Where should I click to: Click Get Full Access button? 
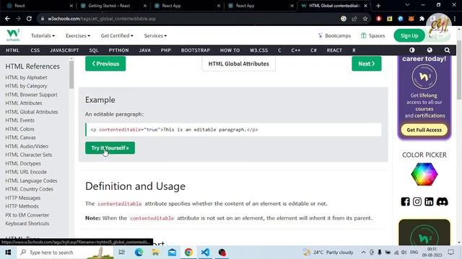pyautogui.click(x=424, y=129)
